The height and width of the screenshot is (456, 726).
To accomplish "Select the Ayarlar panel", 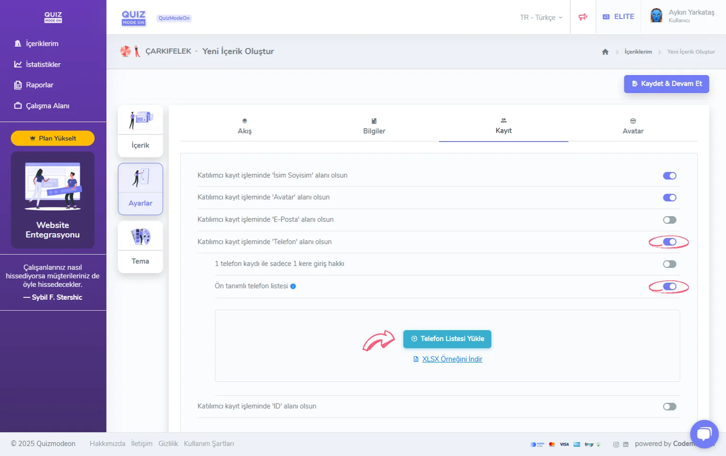I will 140,189.
